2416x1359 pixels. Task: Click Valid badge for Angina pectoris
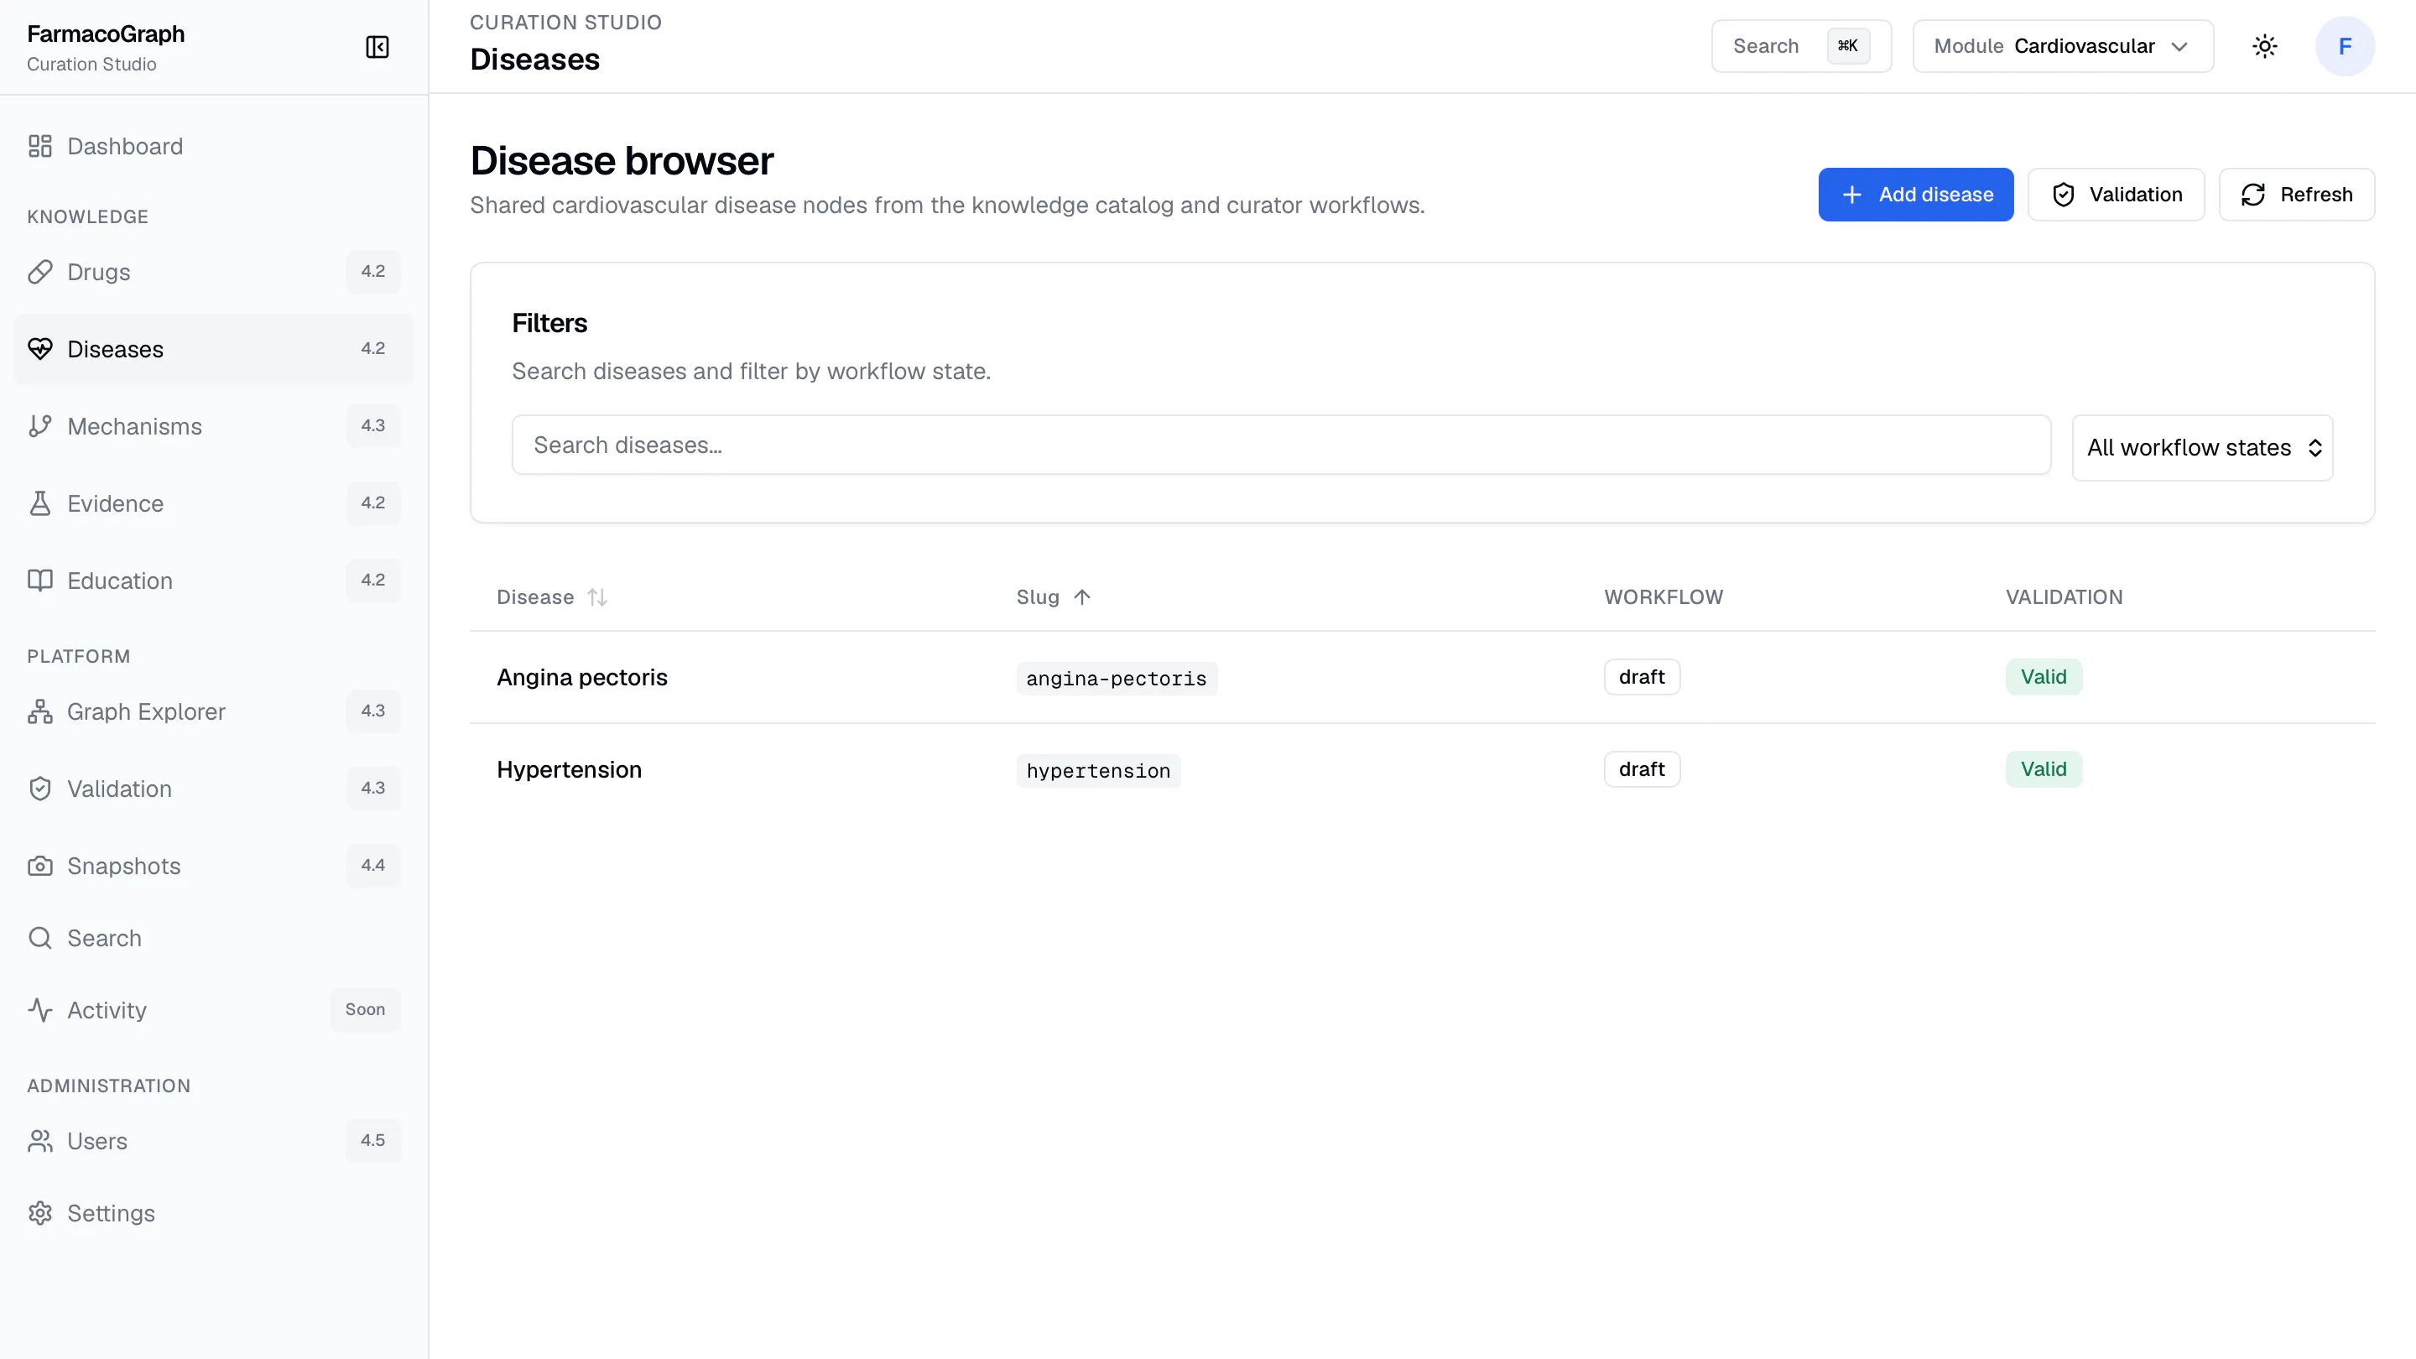[x=2044, y=677]
